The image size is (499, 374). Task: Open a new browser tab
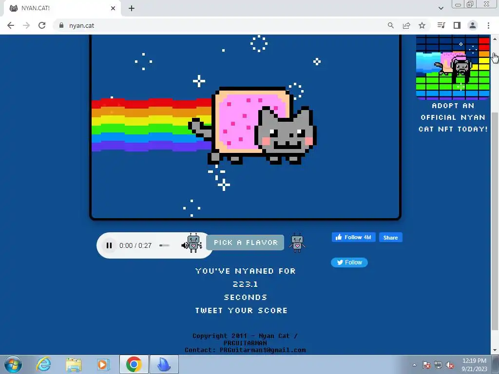132,9
